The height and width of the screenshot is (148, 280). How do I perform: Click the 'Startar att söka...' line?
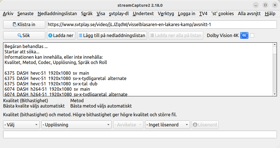(x=22, y=52)
